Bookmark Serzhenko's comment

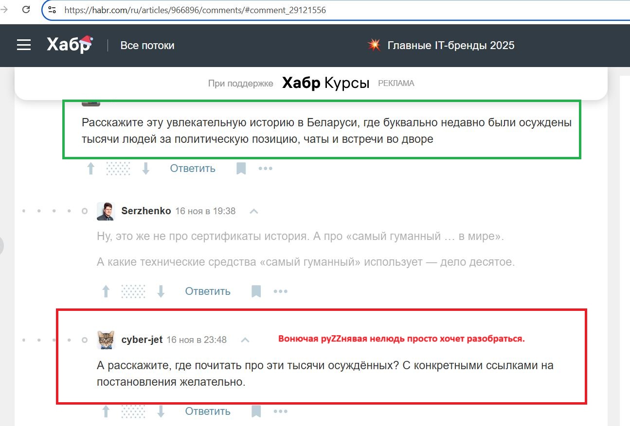255,290
